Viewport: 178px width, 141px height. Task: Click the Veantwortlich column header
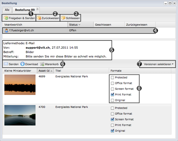coord(35,25)
